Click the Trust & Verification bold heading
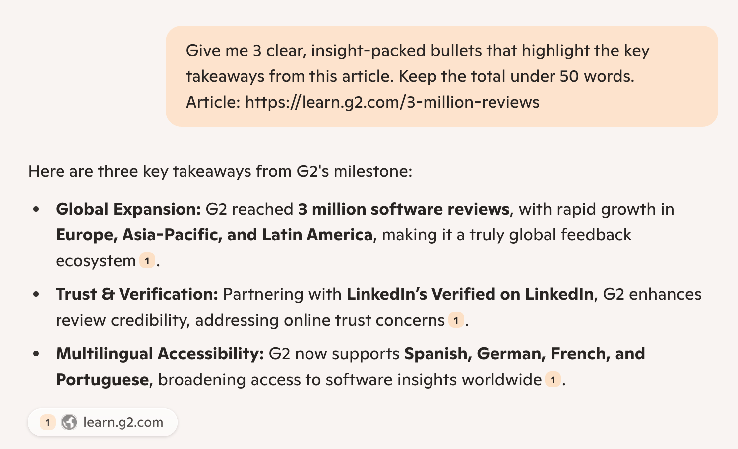Image resolution: width=738 pixels, height=449 pixels. click(137, 294)
